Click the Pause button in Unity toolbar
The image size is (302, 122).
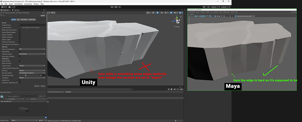pyautogui.click(x=116, y=7)
